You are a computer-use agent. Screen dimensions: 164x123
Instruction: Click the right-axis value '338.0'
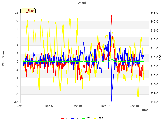(154, 102)
